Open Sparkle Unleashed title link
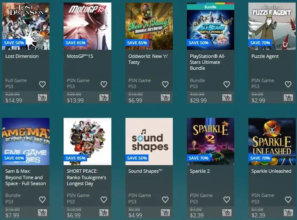The width and height of the screenshot is (297, 220). (271, 171)
